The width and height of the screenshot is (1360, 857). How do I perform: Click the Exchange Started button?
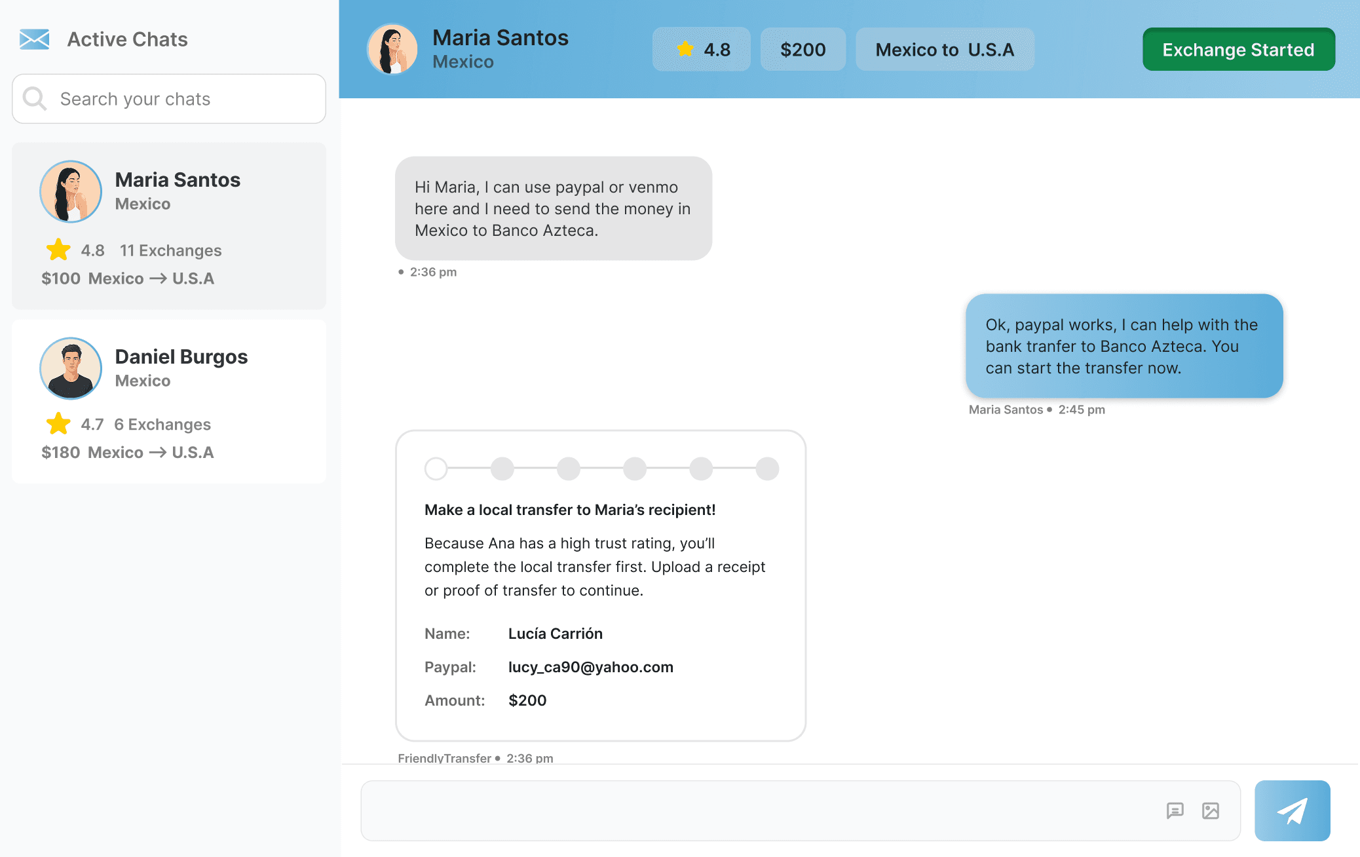(1238, 49)
